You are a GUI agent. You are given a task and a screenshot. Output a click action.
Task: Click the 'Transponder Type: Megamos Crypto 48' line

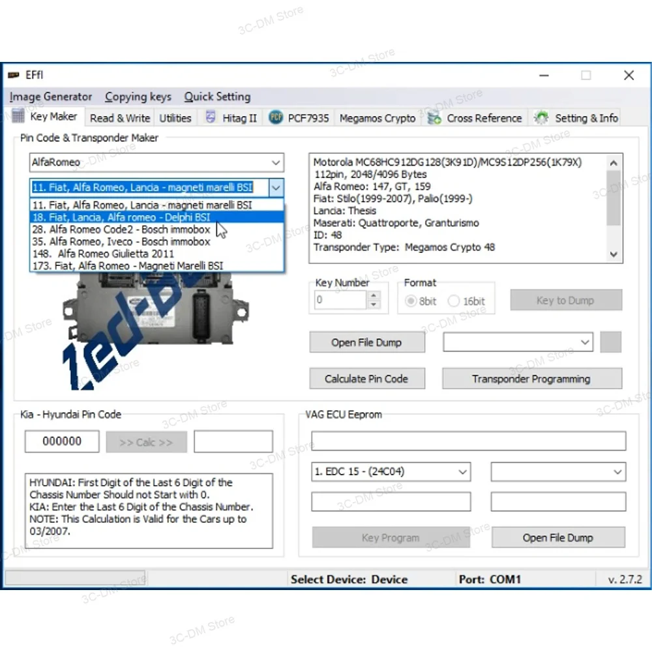(404, 247)
